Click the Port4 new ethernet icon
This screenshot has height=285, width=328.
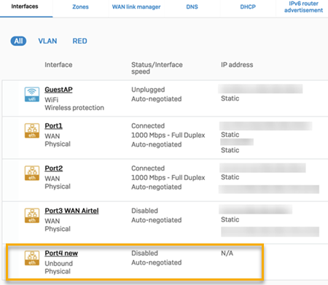tap(32, 258)
